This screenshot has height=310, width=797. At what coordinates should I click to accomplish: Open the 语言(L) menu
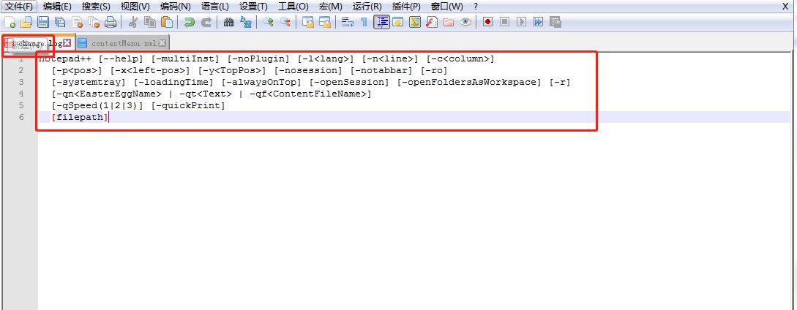tap(215, 7)
